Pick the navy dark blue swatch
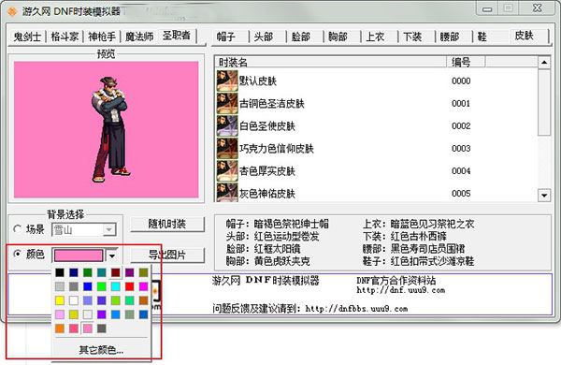Viewport: 561px width, 365px height. pyautogui.click(x=74, y=272)
